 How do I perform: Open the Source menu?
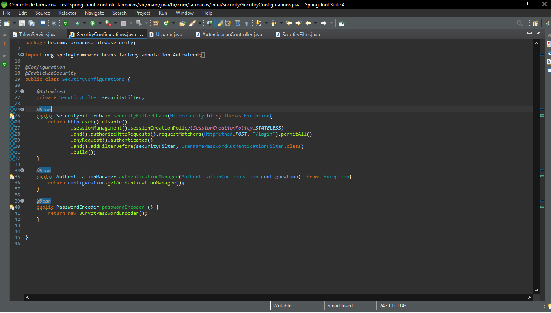pyautogui.click(x=43, y=13)
